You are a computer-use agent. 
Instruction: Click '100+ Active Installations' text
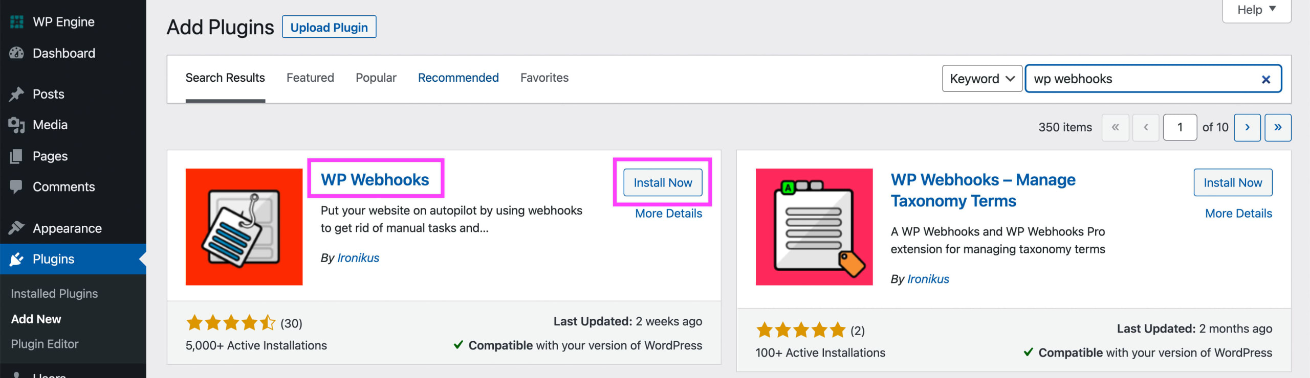coord(820,353)
